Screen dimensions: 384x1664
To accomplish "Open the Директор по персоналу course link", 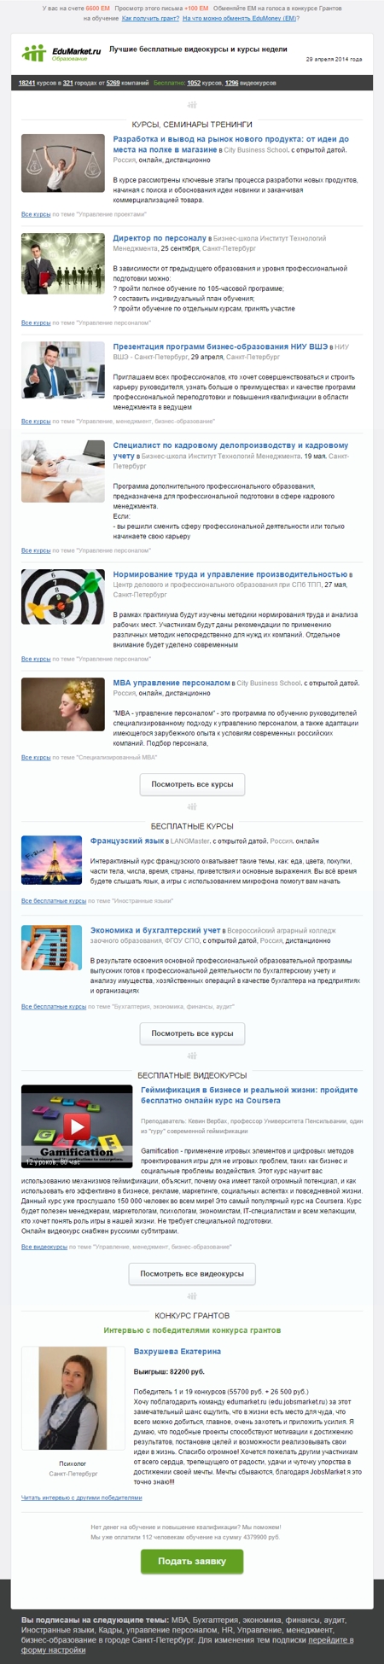I will coord(160,238).
